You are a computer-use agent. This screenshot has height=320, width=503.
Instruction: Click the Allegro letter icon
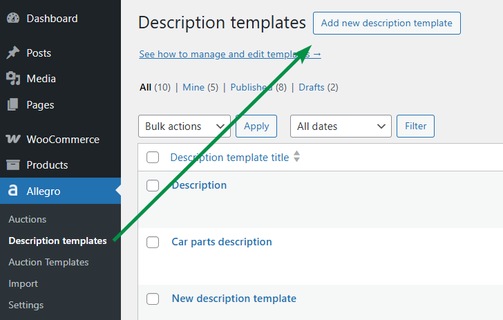tap(13, 190)
